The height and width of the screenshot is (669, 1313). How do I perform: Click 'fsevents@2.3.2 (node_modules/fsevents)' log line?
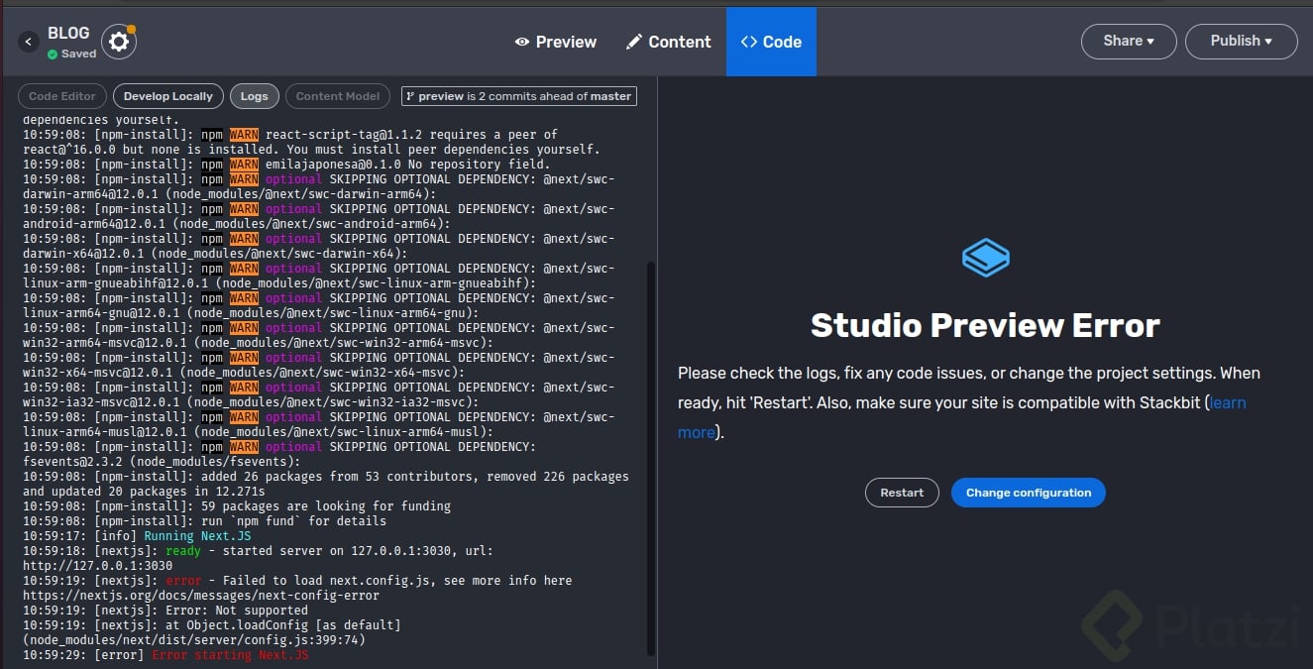coord(161,462)
